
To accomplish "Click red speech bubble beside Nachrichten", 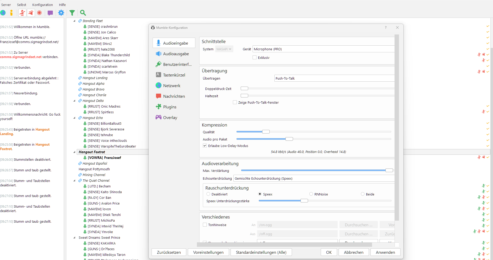I will coord(159,96).
